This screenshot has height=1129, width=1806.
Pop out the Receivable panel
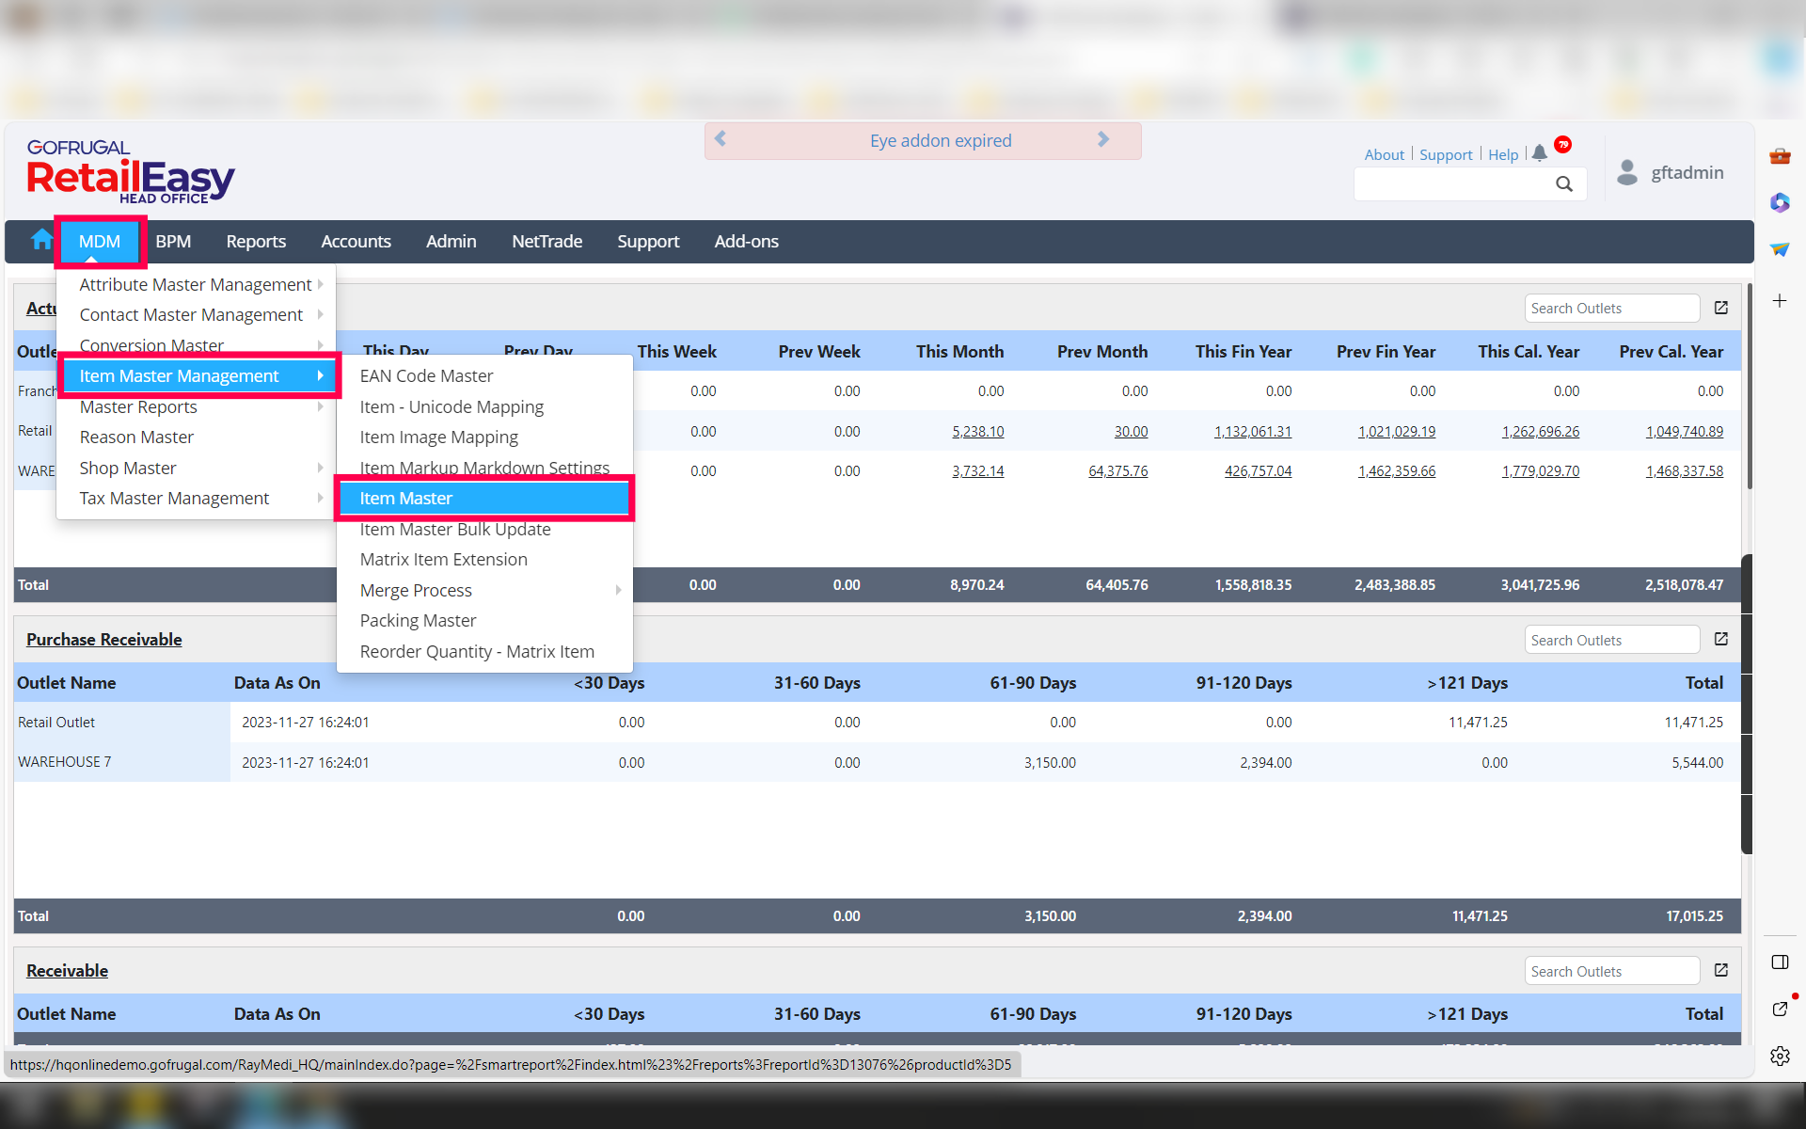pos(1720,970)
